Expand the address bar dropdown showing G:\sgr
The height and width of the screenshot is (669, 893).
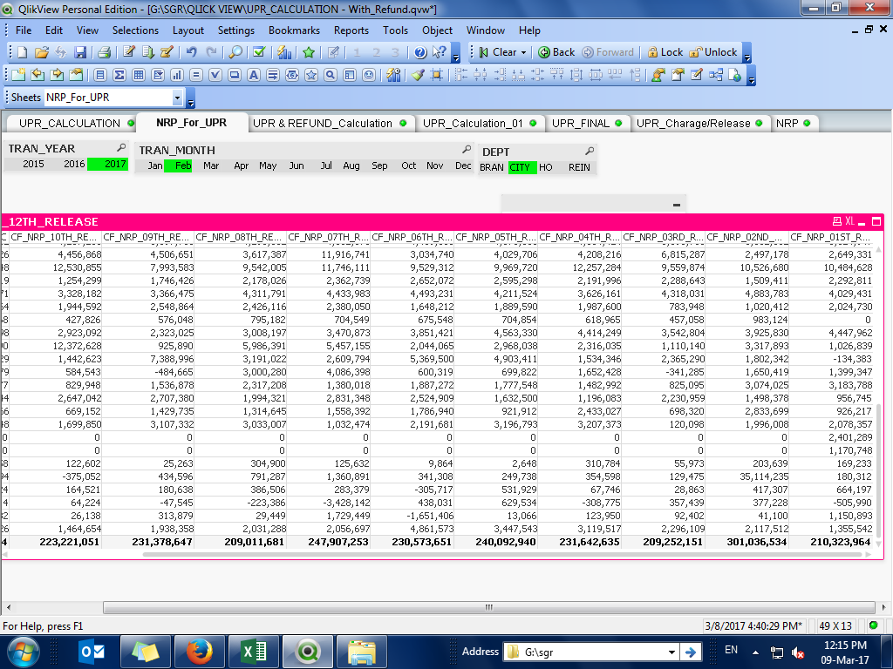pos(671,652)
